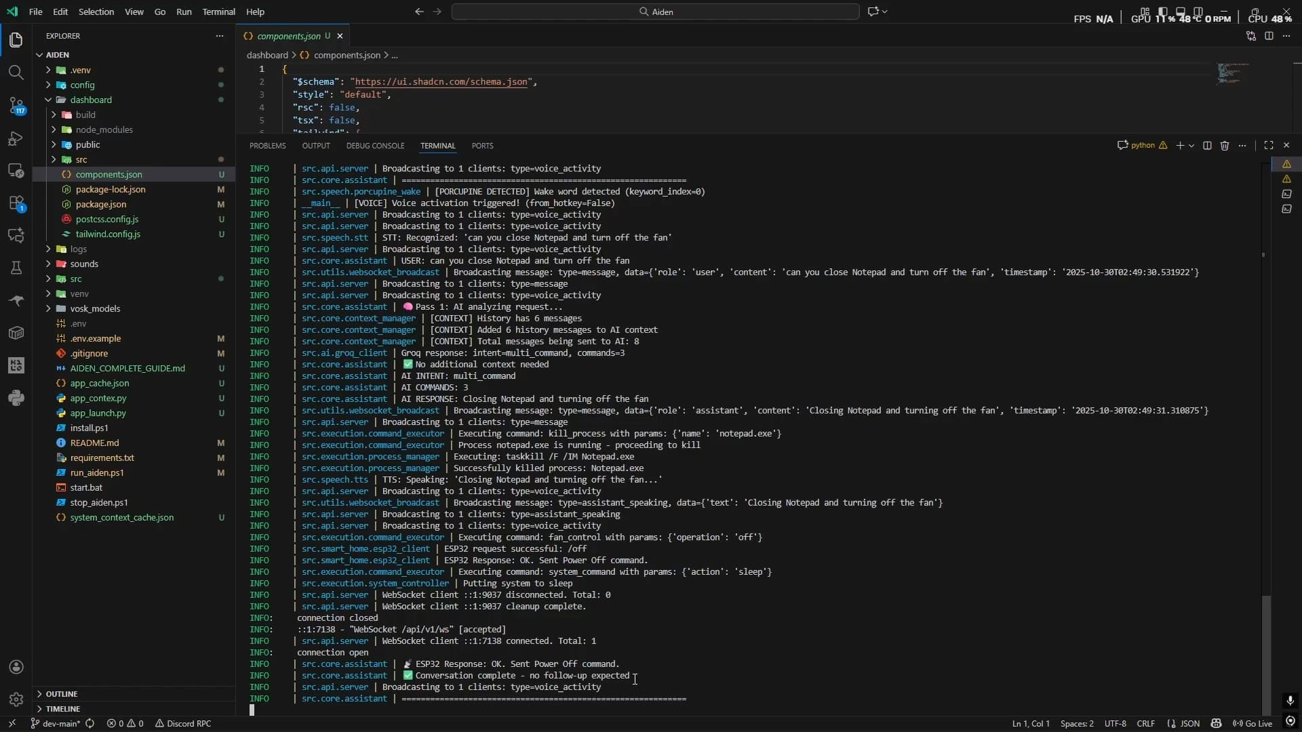Open the Selection menu

pyautogui.click(x=96, y=12)
